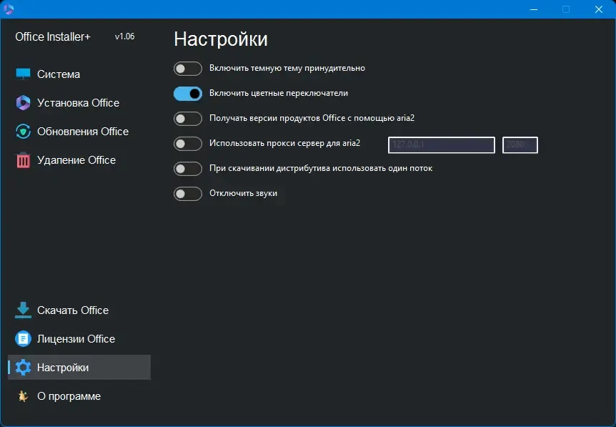Image resolution: width=616 pixels, height=427 pixels.
Task: Click the Office logo icon beside Установка Office
Action: 23,102
